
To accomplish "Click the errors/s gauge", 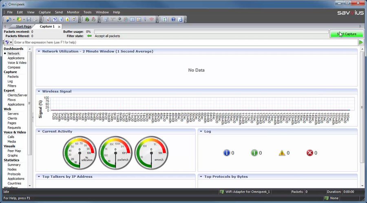I will pyautogui.click(x=151, y=153).
